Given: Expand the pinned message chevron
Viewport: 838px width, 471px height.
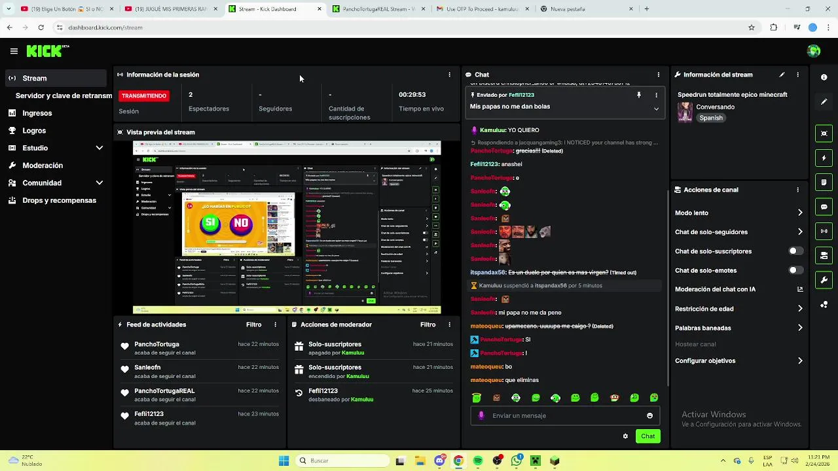Looking at the screenshot, I should [656, 109].
